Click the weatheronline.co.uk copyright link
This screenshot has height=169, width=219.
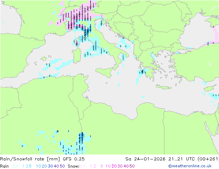(190, 166)
